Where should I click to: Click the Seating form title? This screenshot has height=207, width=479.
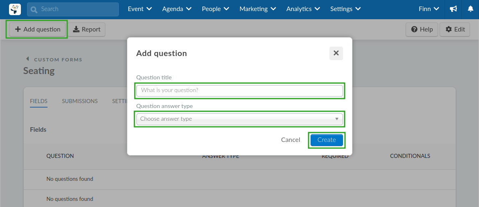point(39,71)
